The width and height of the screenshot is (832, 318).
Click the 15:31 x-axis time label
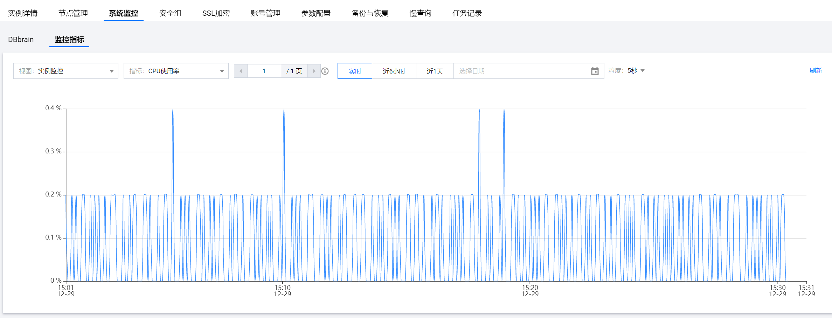[x=806, y=288]
